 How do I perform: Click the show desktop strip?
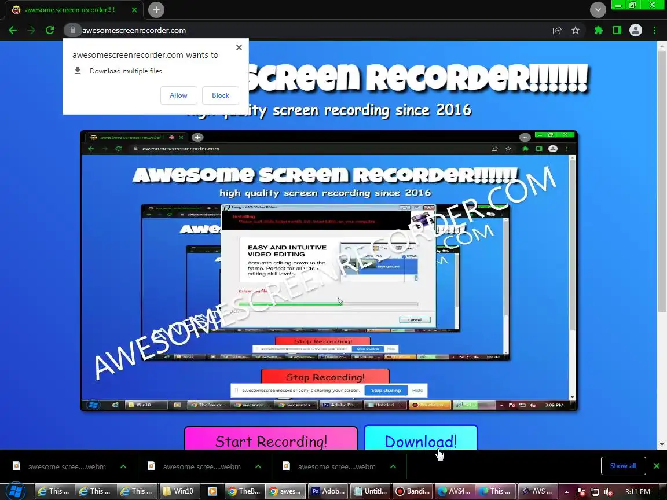click(663, 491)
